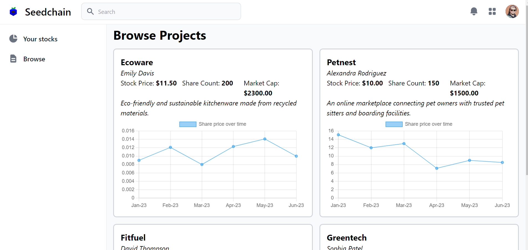Click the document icon beside Browse
The height and width of the screenshot is (250, 528).
[13, 59]
